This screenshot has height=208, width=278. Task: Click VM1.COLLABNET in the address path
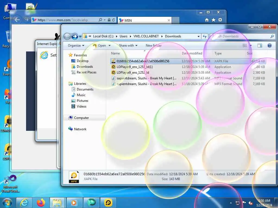[x=146, y=36]
